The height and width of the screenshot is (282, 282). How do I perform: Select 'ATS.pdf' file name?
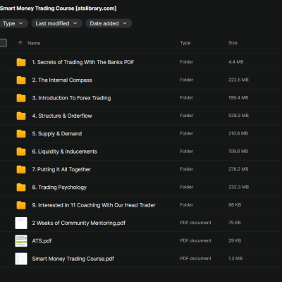coord(42,241)
